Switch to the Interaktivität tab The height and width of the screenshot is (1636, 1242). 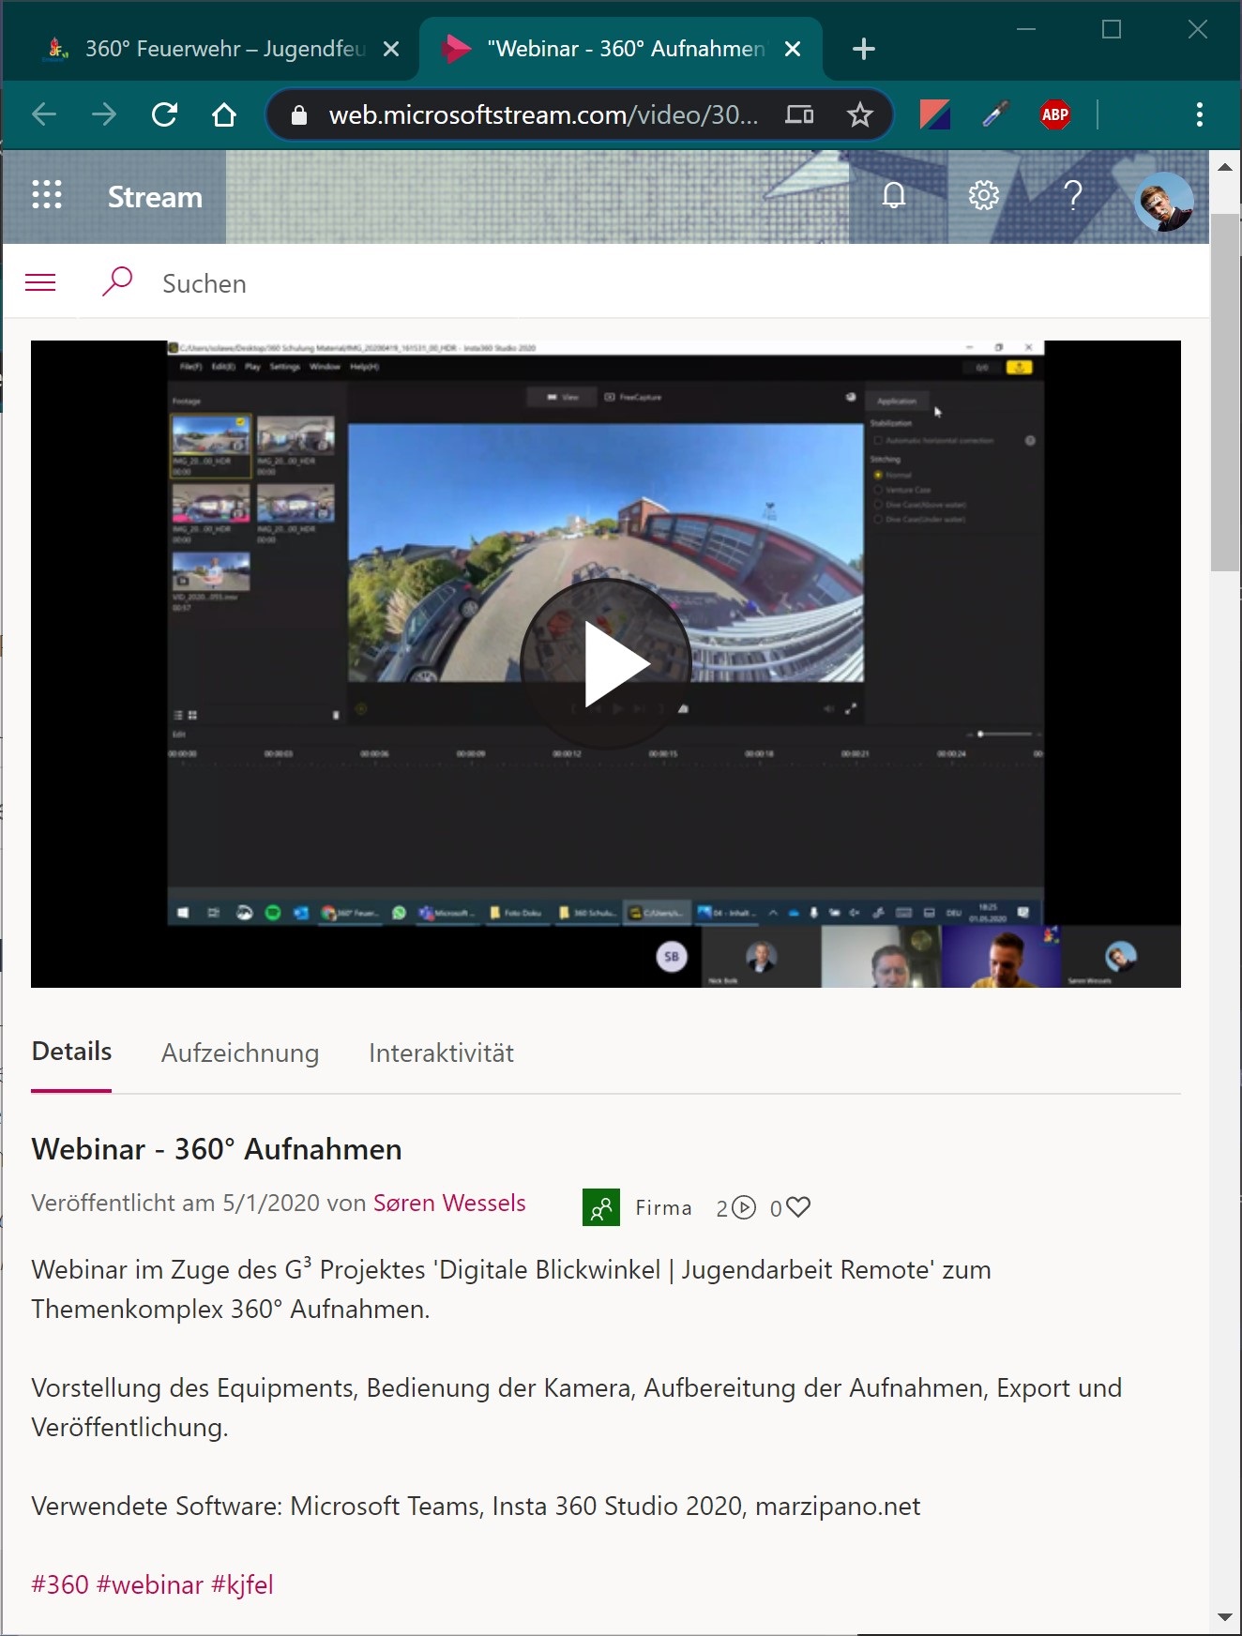click(x=441, y=1053)
